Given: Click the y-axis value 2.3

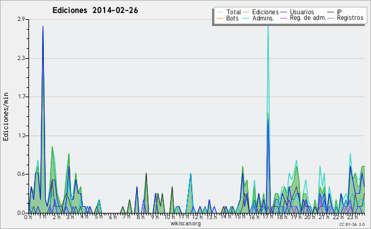Looking at the screenshot, I should tap(21, 58).
